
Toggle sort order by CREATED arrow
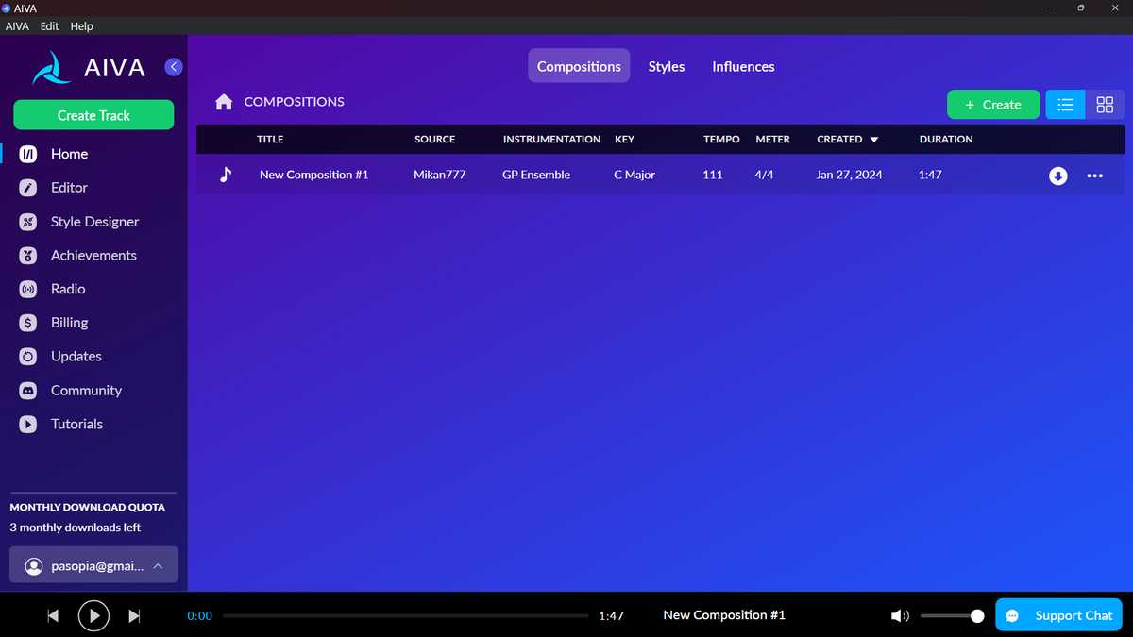click(873, 140)
